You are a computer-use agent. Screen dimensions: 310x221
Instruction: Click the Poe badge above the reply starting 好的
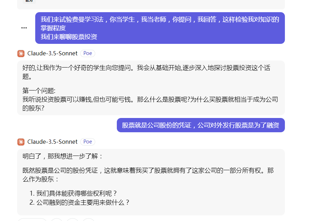(88, 54)
